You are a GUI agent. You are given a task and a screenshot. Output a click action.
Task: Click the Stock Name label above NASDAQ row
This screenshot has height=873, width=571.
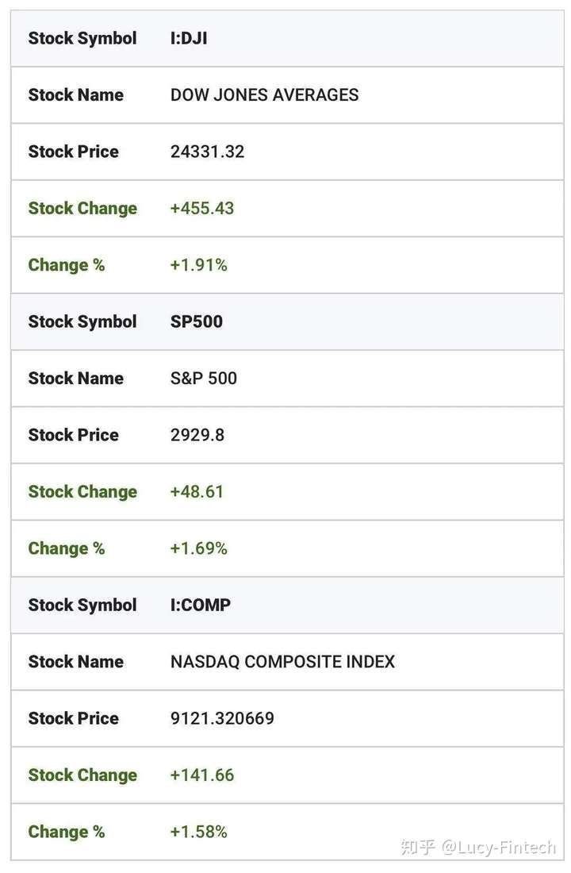[x=75, y=662]
